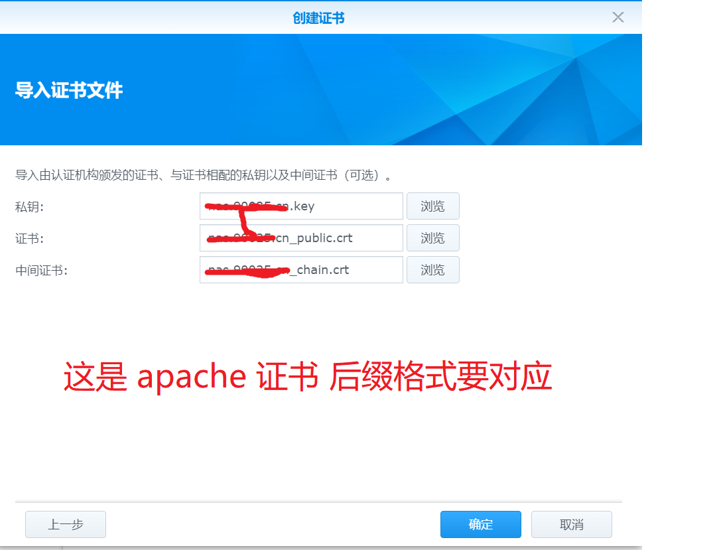Viewport: 721px width, 550px height.
Task: Click the 中间证书 input showing _chain.crt
Action: pos(301,269)
